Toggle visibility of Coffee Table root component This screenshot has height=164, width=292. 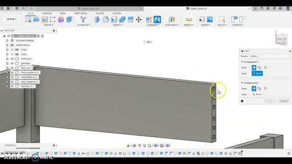tap(9, 36)
